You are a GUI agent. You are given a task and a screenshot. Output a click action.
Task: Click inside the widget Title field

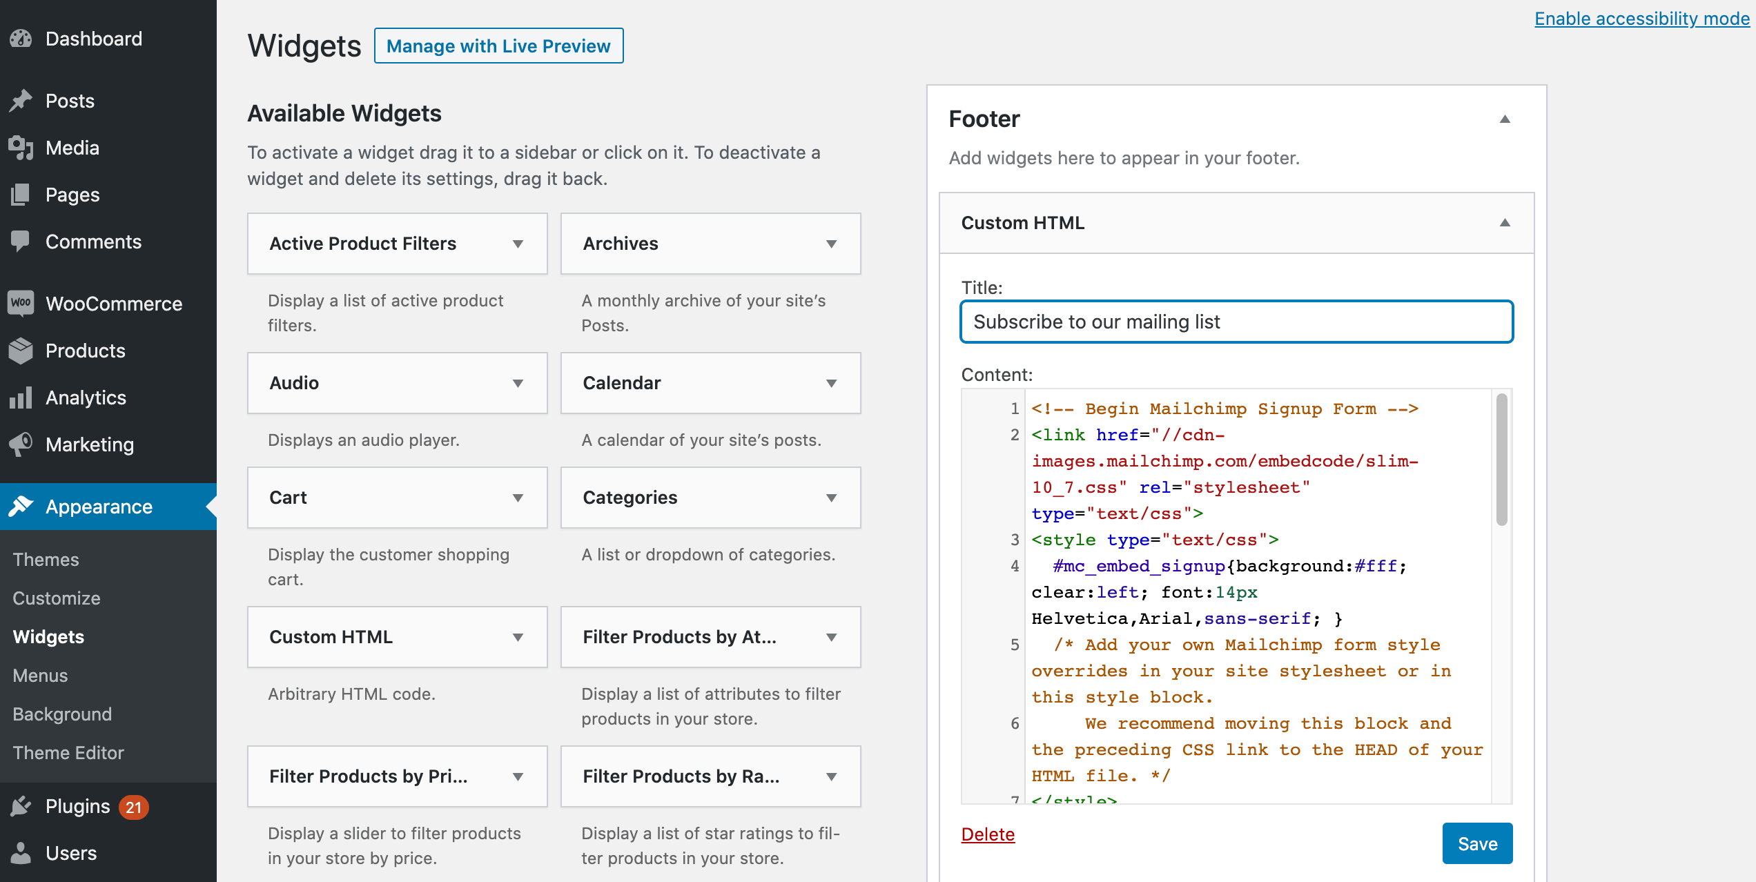tap(1236, 322)
